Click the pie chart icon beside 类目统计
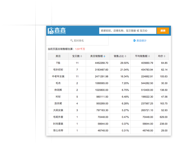 134,41
